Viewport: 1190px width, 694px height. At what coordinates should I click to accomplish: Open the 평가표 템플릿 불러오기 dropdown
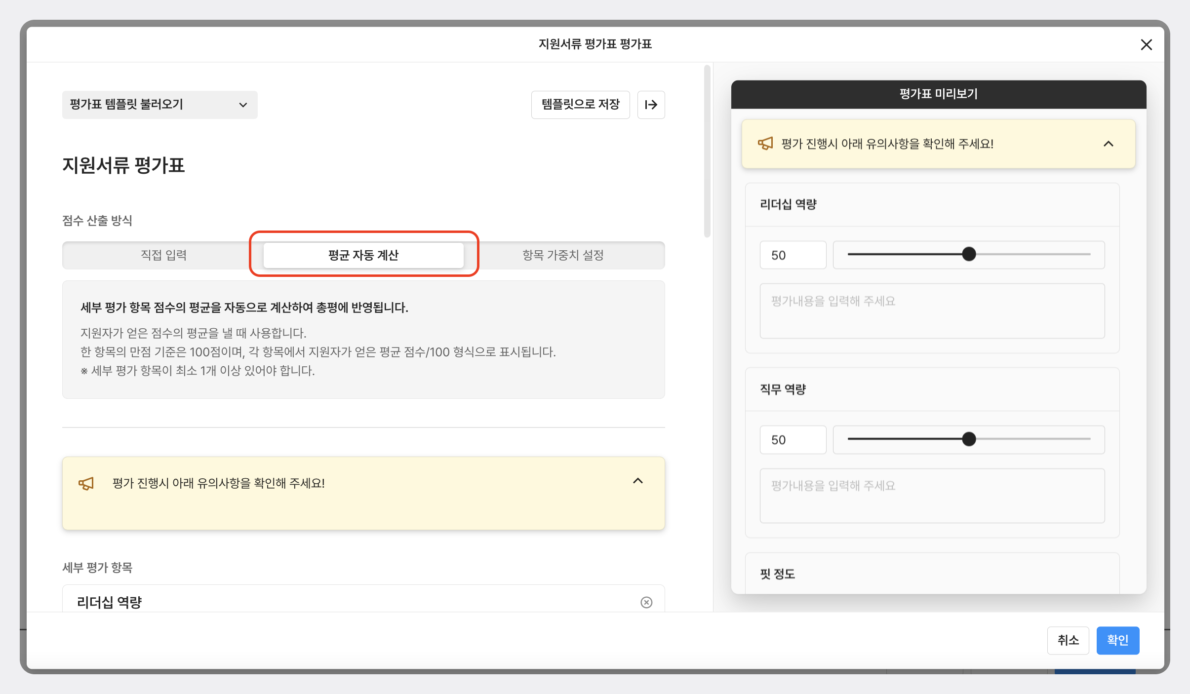pyautogui.click(x=159, y=105)
